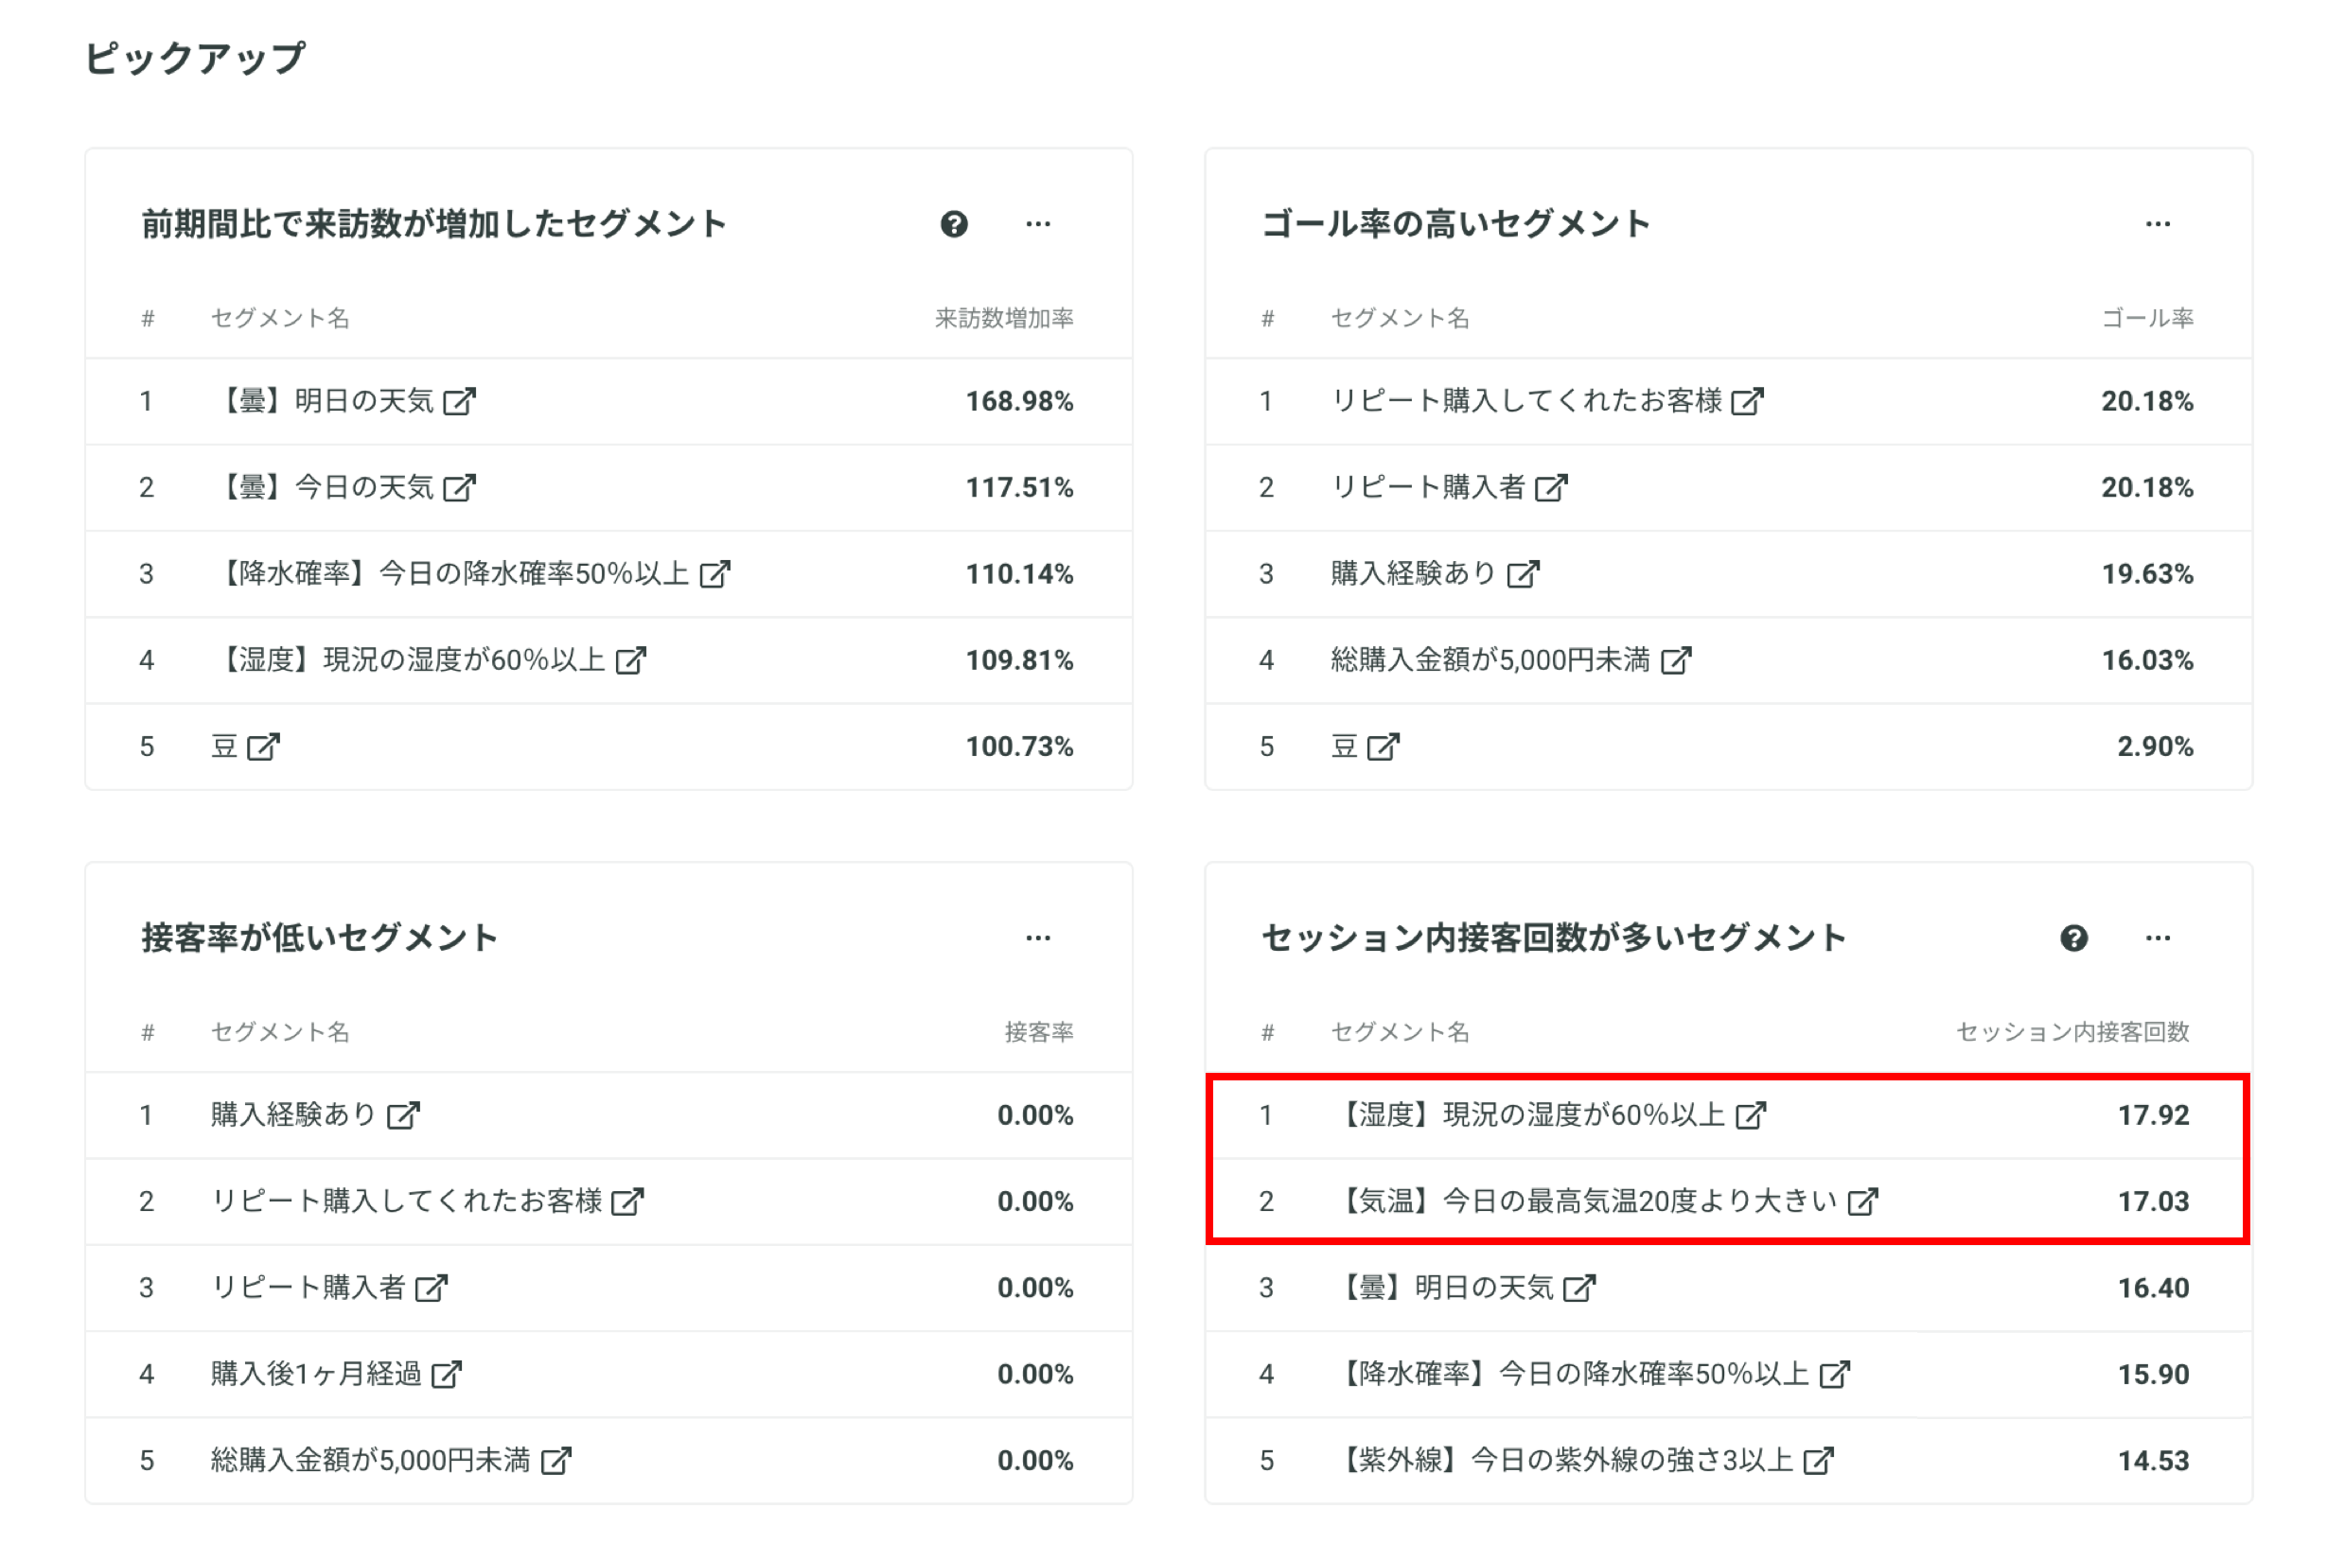Viewport: 2345px width, 1561px height.
Task: Open more options menu for ゴール率の高いセグメント
Action: coord(2157,224)
